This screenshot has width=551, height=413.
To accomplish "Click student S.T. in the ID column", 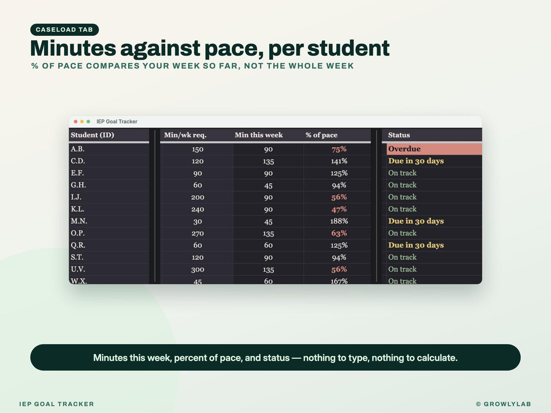I will tap(109, 257).
